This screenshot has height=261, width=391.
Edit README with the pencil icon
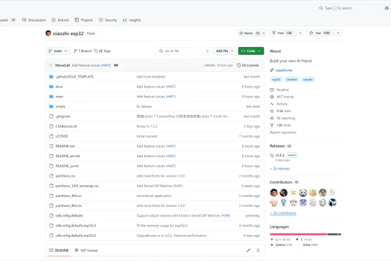coord(248,251)
